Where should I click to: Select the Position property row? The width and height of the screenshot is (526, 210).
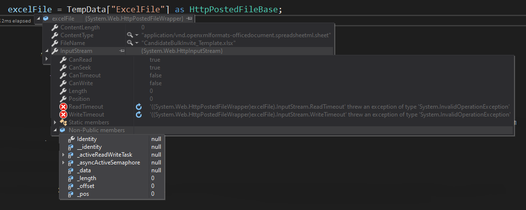pyautogui.click(x=282, y=99)
